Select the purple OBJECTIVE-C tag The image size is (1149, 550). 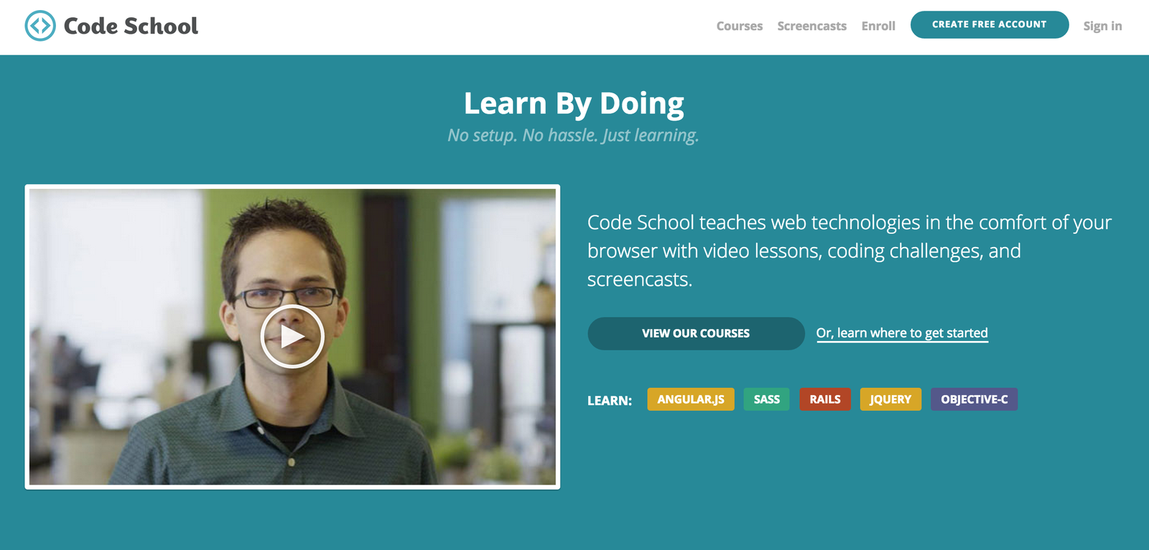click(974, 399)
